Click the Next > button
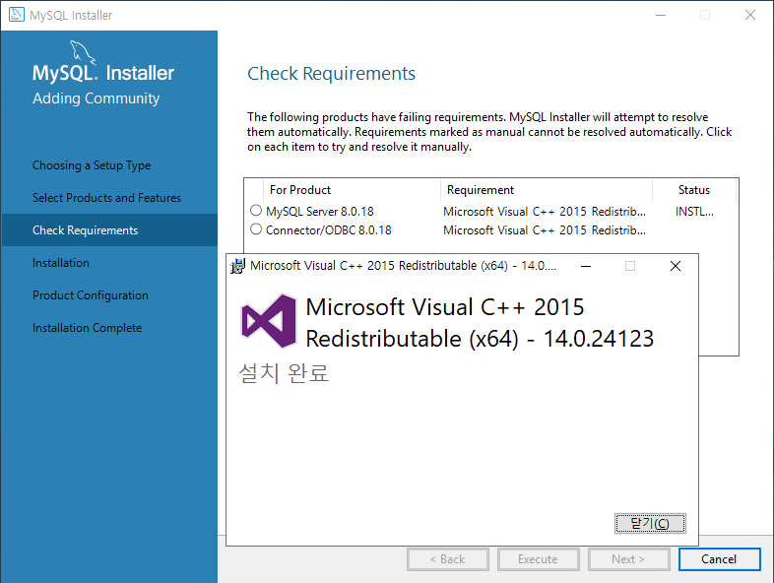 tap(628, 559)
